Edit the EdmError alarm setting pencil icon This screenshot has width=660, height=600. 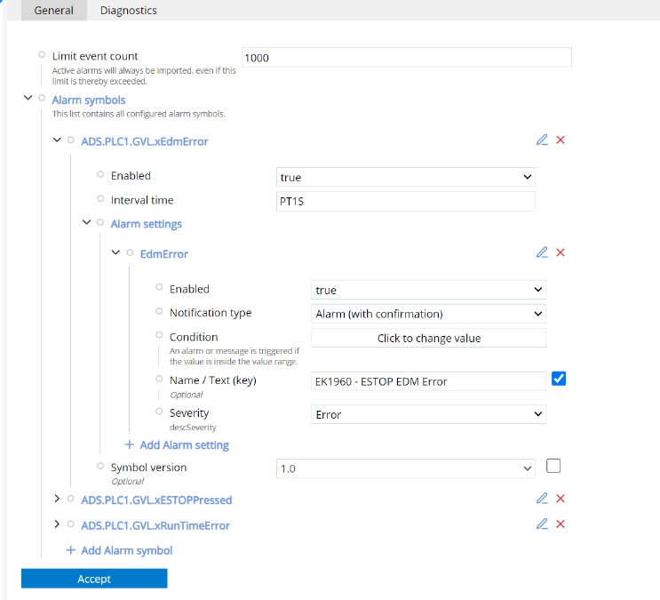542,252
